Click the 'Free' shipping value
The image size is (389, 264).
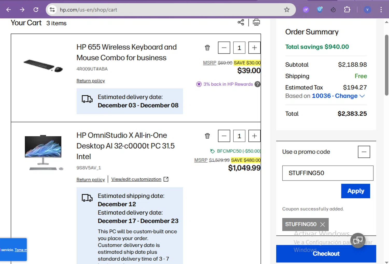coord(361,76)
